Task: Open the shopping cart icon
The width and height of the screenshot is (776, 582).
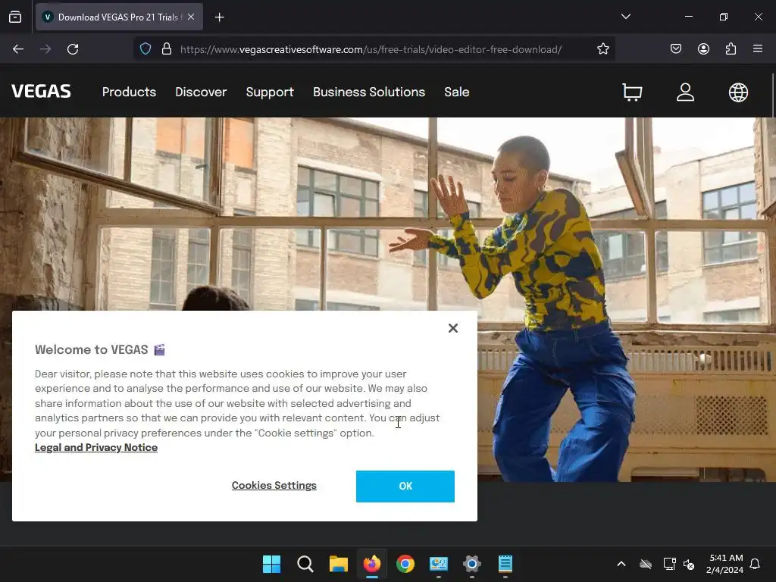Action: point(632,92)
